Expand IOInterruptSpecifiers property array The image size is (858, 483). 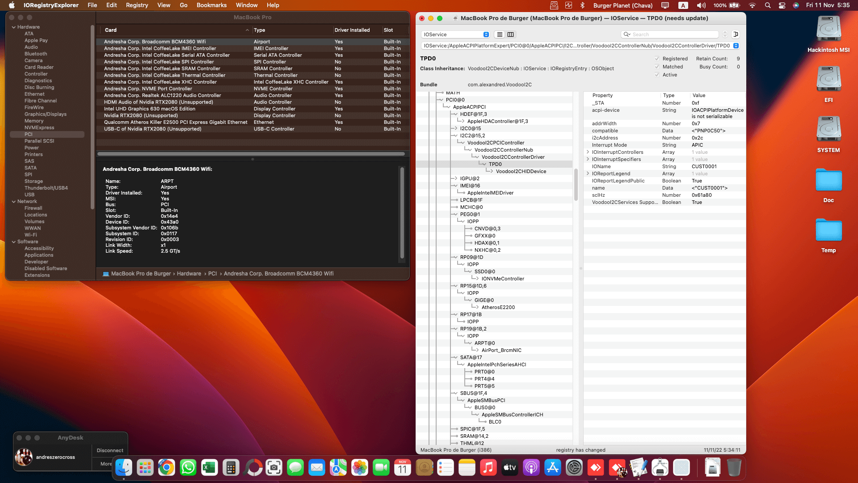pyautogui.click(x=588, y=159)
